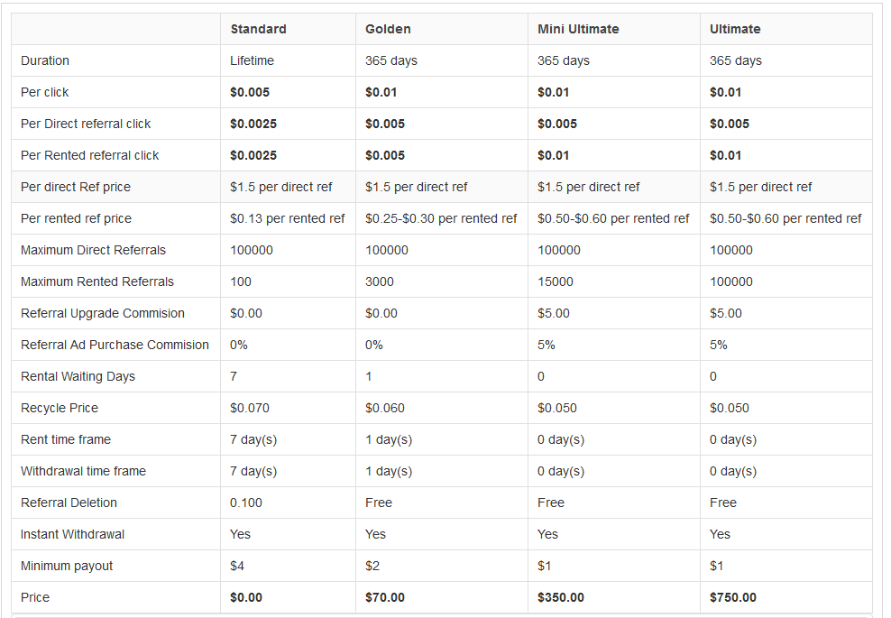Select the Duration row label

pos(45,60)
